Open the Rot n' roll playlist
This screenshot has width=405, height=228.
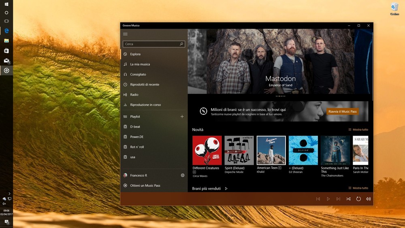[x=153, y=147]
